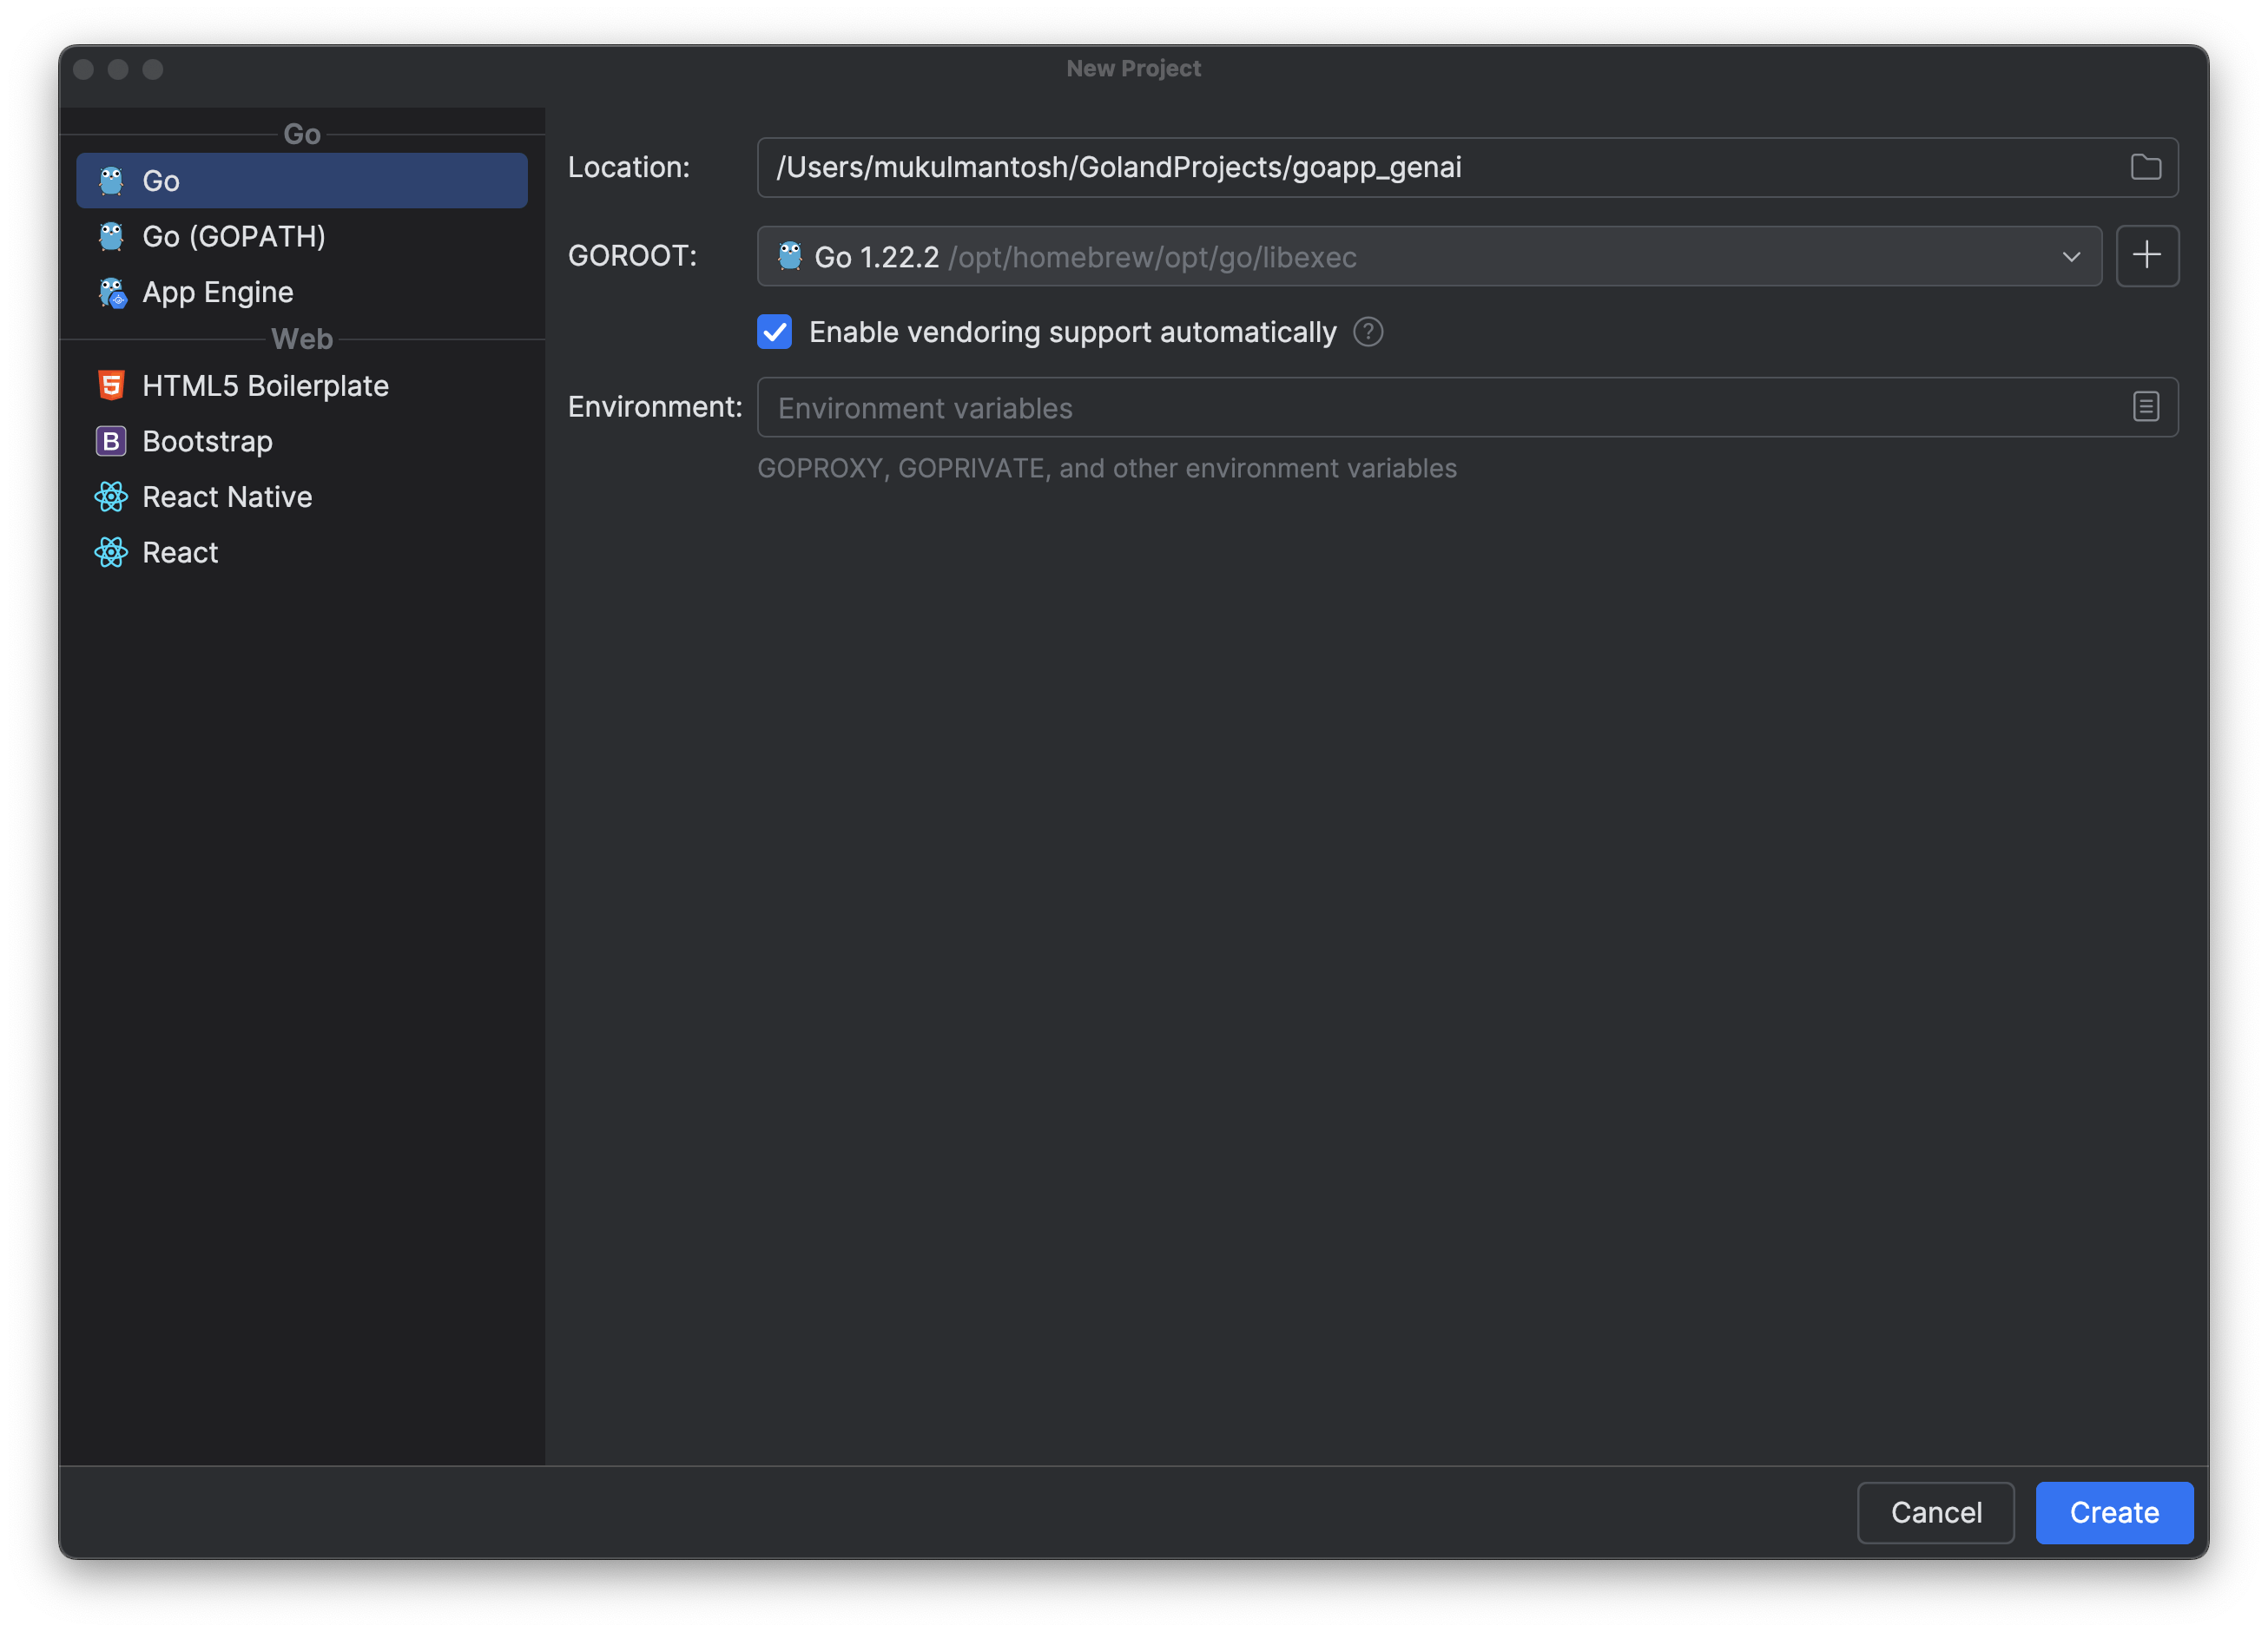Open environment variables list editor icon
This screenshot has height=1632, width=2268.
pos(2145,407)
